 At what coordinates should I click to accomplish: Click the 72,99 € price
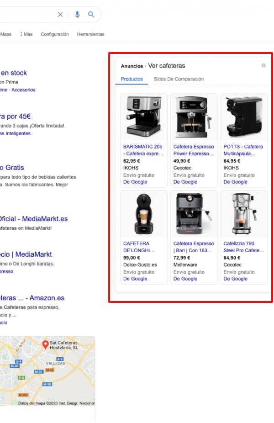(182, 258)
